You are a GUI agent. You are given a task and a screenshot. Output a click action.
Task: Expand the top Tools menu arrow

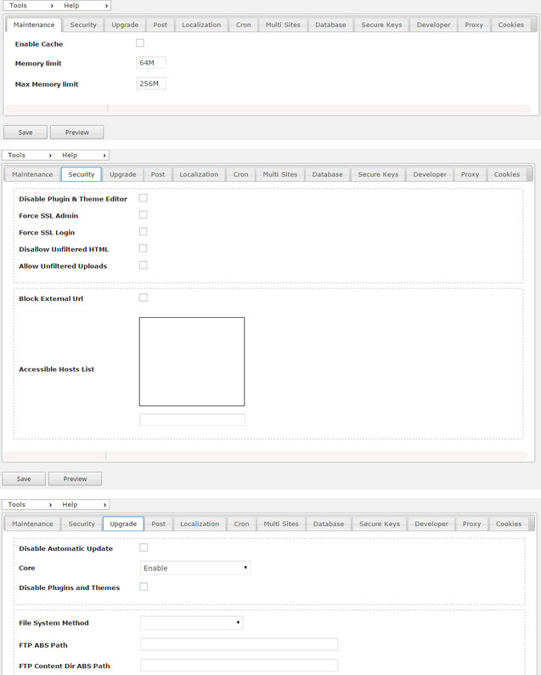coord(52,6)
